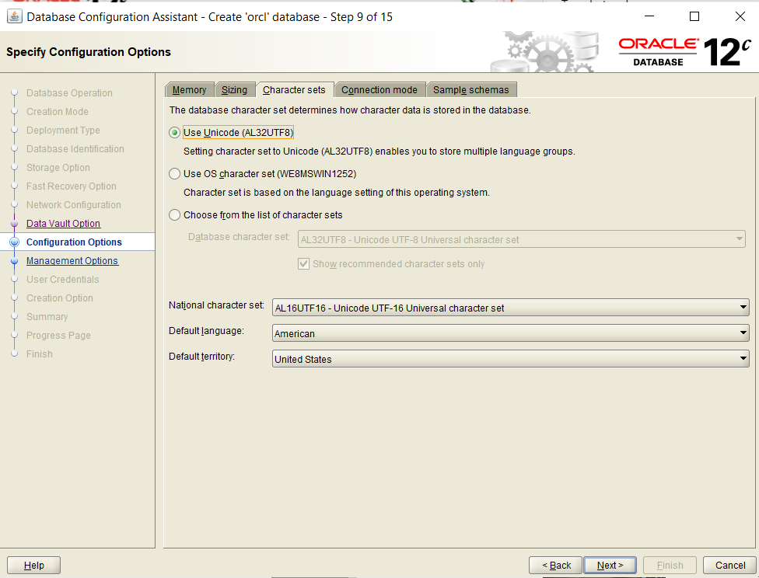
Task: Toggle Show recommended character sets only
Action: pos(303,263)
